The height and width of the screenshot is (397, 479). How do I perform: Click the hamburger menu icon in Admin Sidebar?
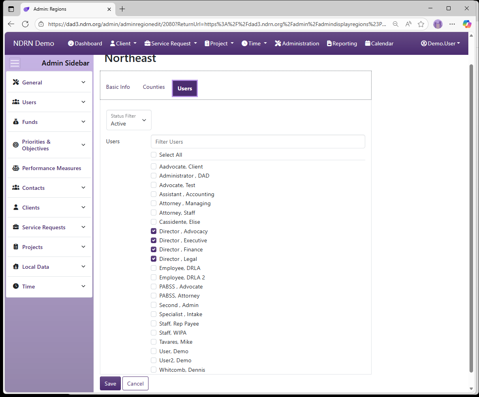pos(15,63)
